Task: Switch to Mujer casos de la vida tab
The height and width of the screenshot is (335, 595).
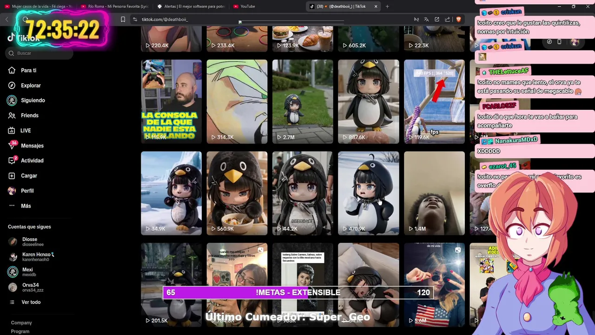Action: click(38, 7)
